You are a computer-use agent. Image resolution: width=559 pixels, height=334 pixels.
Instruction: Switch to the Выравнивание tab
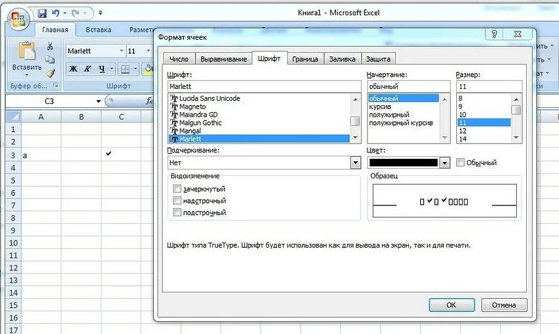224,59
